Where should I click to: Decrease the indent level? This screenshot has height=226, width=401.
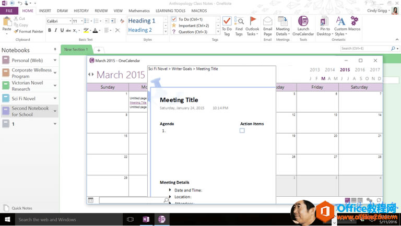(107, 21)
